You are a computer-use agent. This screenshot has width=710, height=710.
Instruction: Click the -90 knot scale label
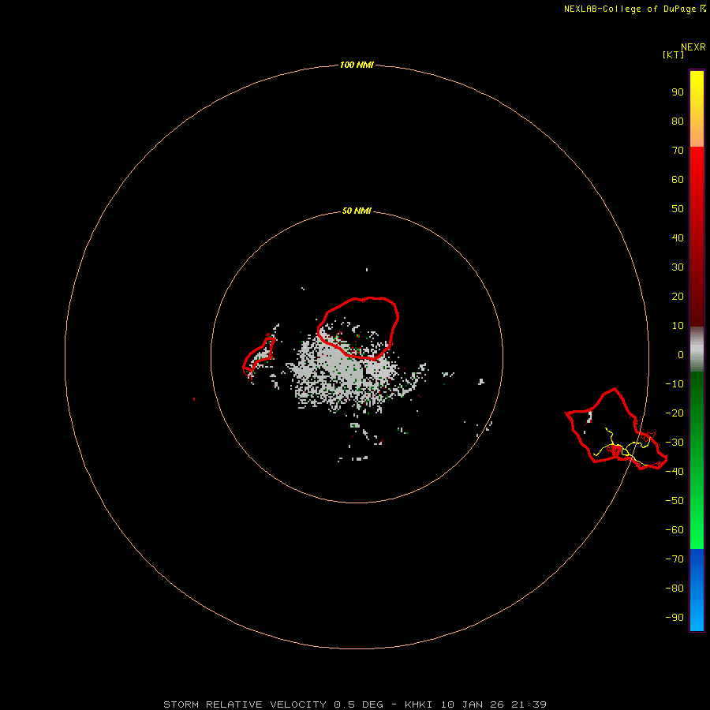(674, 617)
